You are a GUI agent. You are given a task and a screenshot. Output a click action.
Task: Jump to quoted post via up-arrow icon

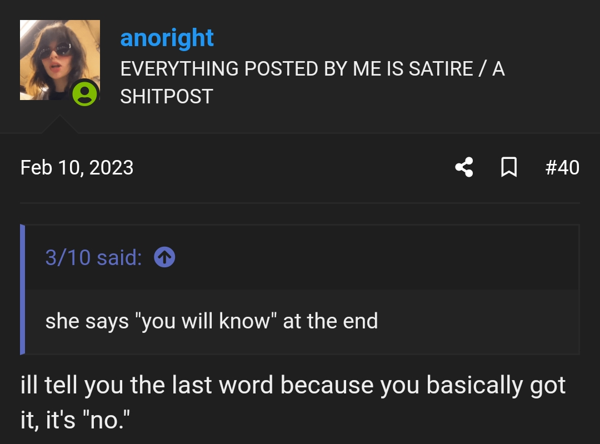click(164, 257)
